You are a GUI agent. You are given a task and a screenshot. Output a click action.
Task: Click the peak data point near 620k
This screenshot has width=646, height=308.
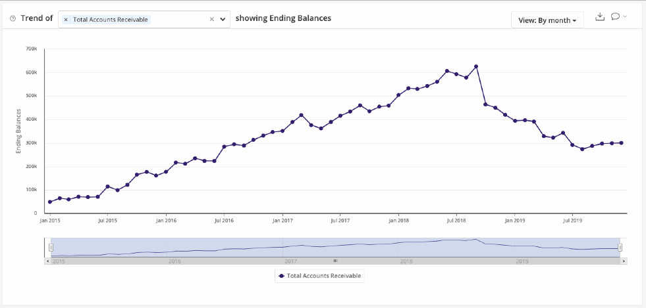(476, 66)
